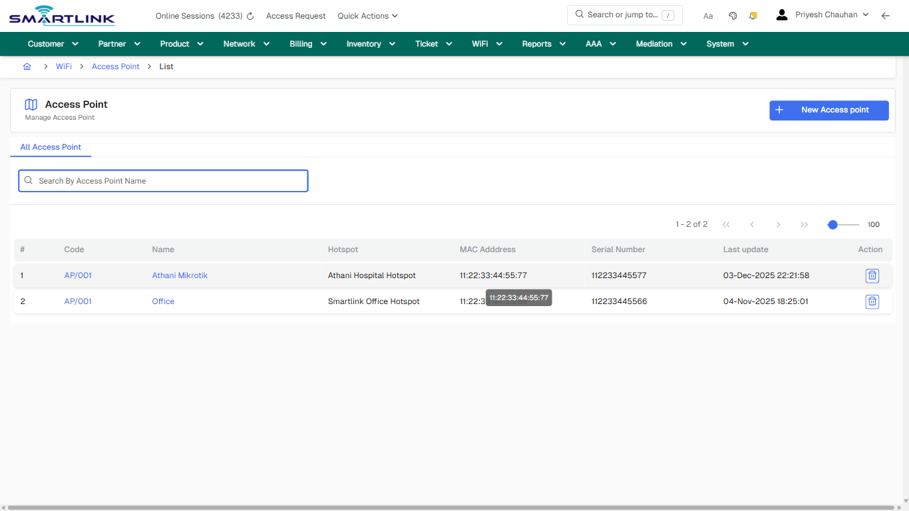This screenshot has width=909, height=511.
Task: Click the New Access point button
Action: [x=828, y=110]
